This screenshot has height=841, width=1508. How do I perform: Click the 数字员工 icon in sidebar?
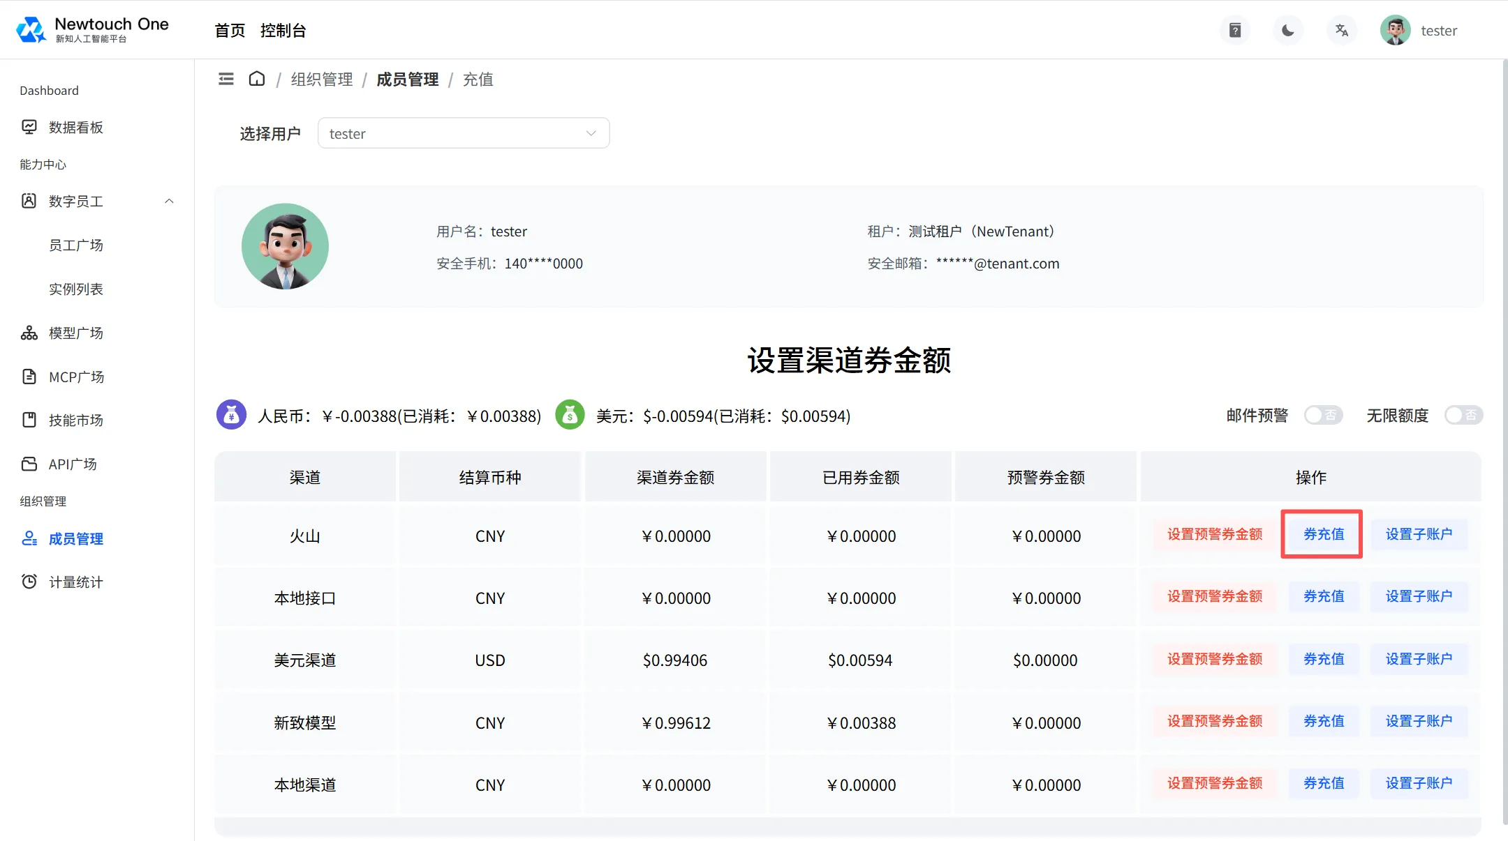[29, 201]
